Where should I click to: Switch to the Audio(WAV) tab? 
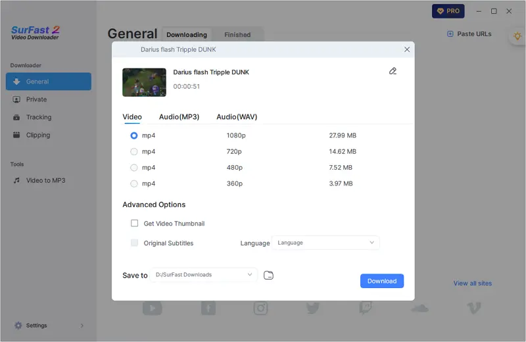[237, 117]
